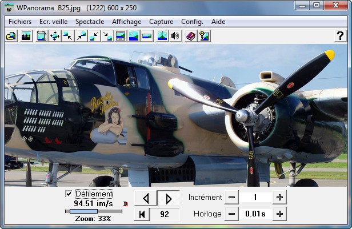Click the up-left diagonal arrow icon
352x229 pixels.
click(68, 36)
